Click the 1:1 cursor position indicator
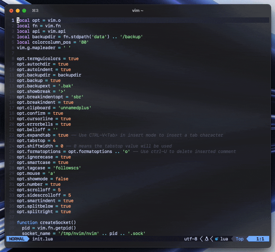The image size is (275, 252). coord(260,239)
